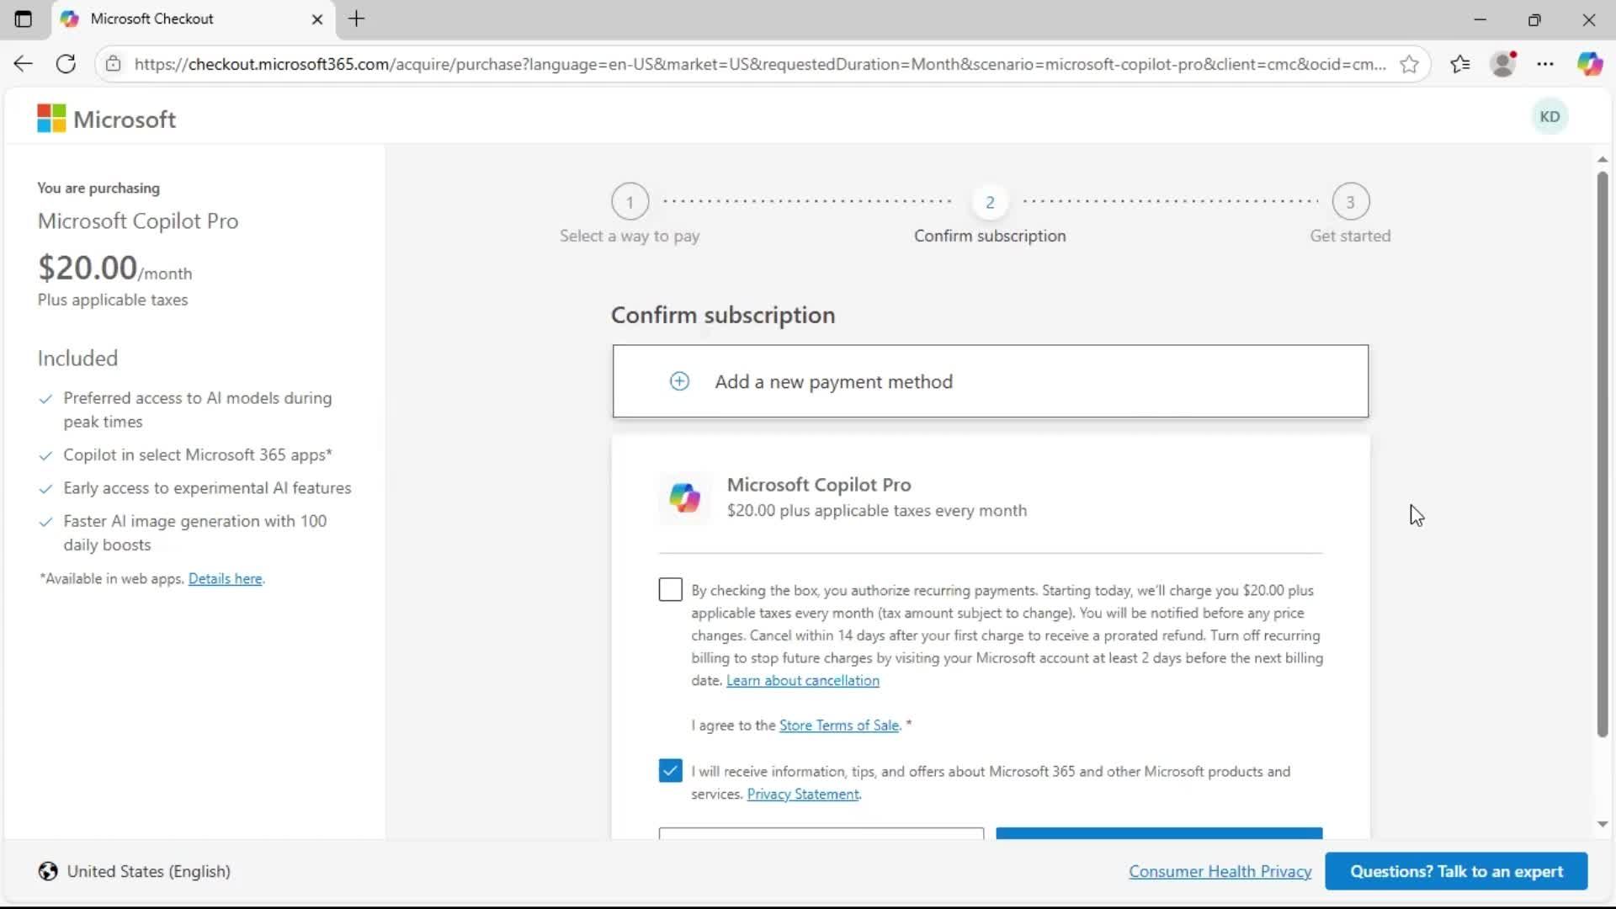Open the Details here link
Screen dimensions: 1616x909
pos(225,578)
